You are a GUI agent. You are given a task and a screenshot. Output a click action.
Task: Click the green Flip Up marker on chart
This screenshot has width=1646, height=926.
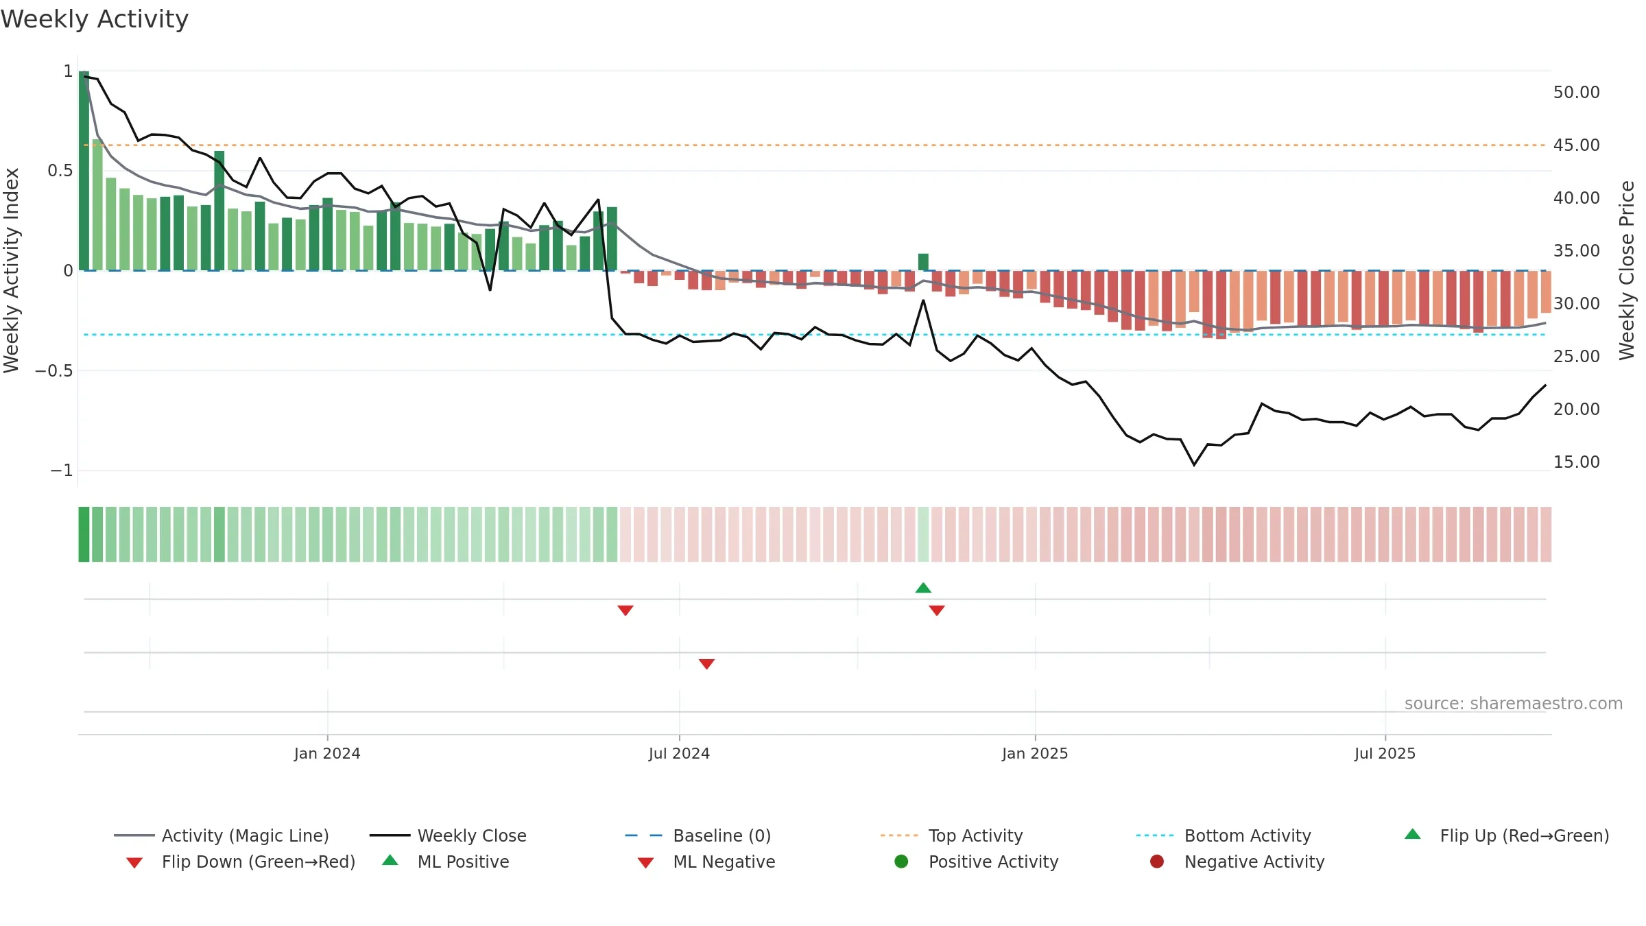[923, 588]
